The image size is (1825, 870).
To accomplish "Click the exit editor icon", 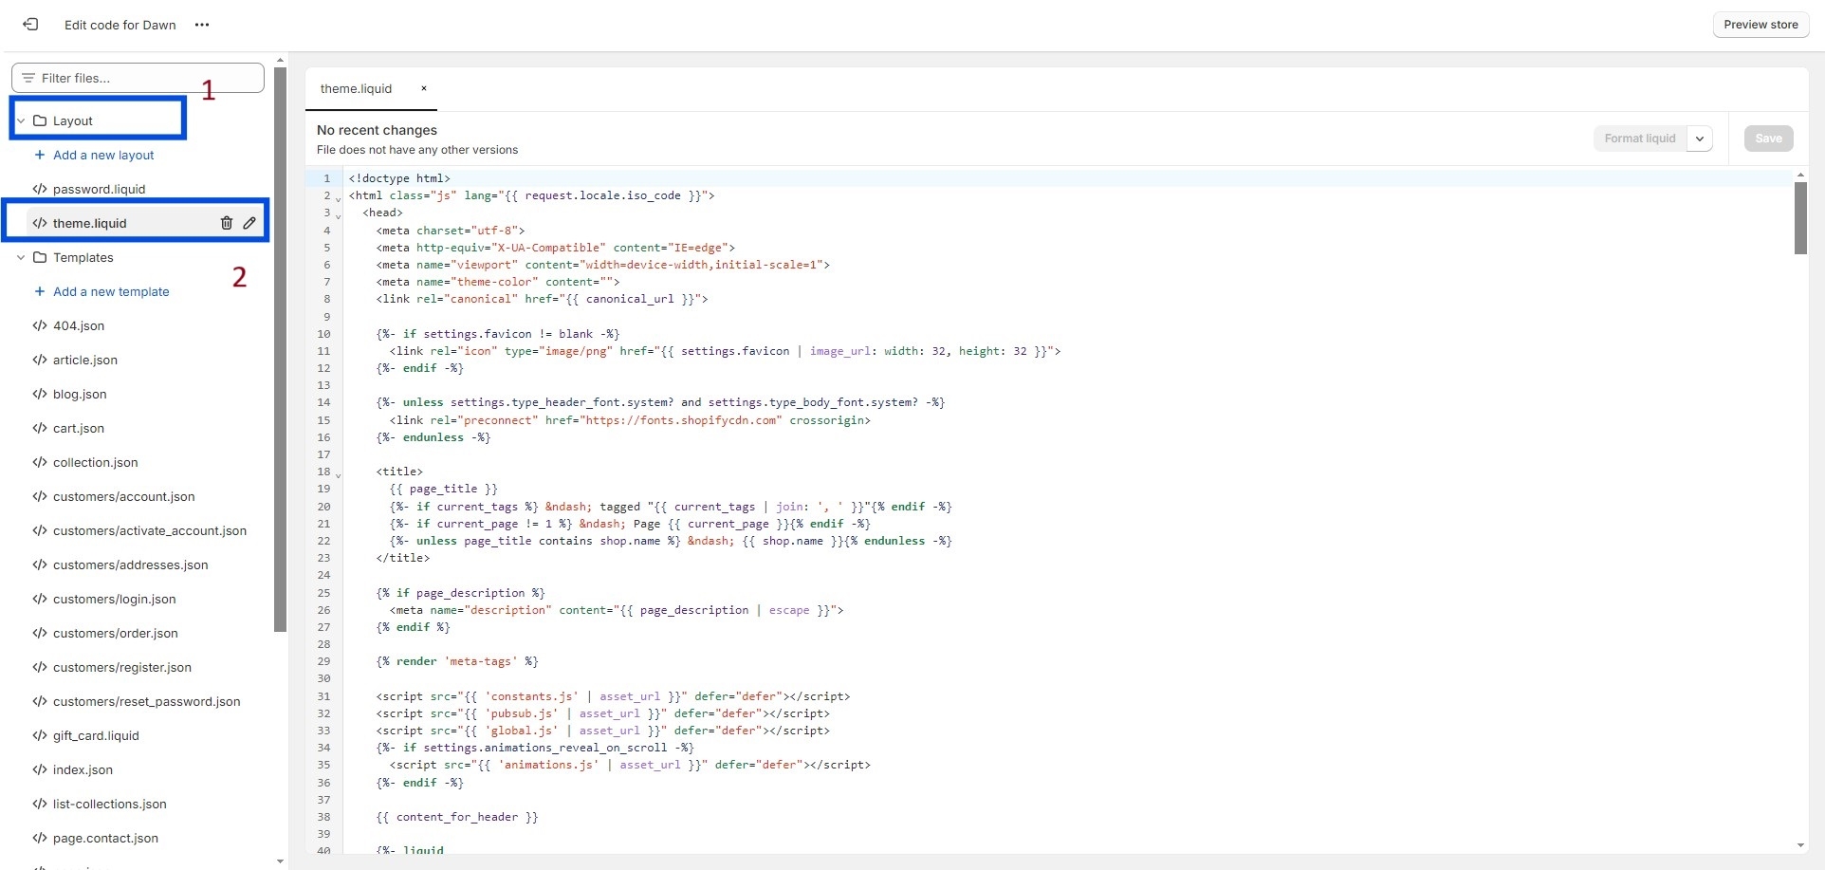I will [30, 25].
